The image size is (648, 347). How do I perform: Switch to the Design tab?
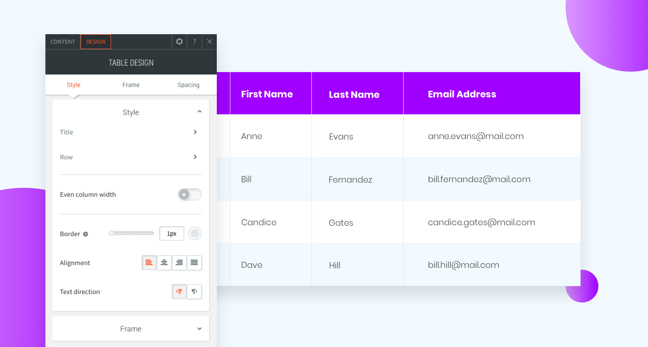pos(96,42)
